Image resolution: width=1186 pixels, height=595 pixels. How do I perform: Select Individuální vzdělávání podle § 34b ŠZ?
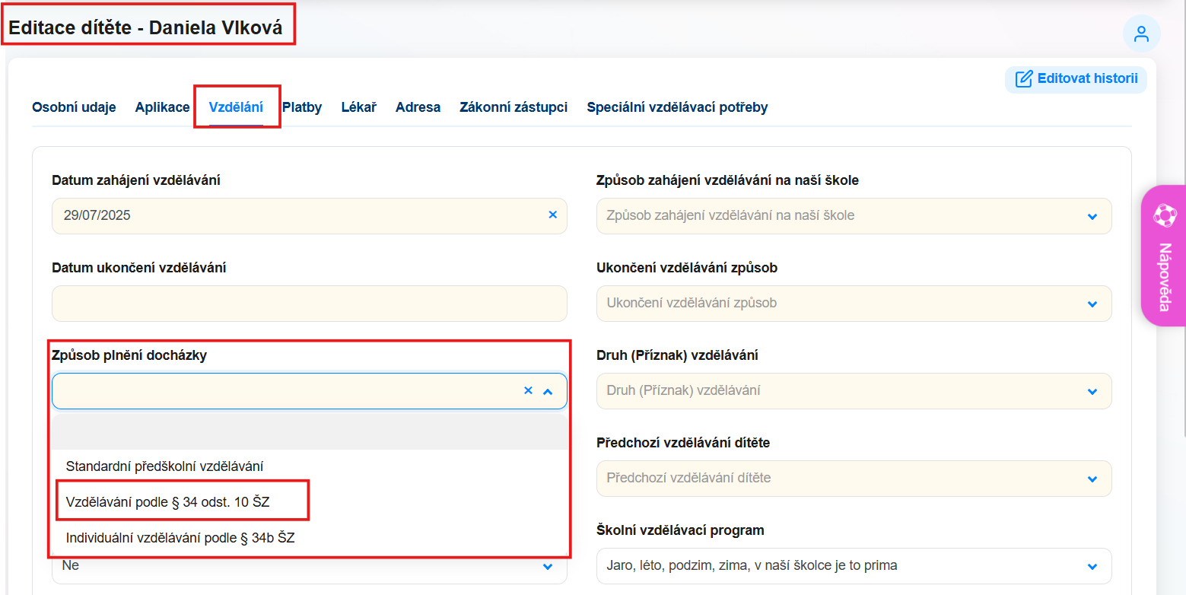[x=180, y=538]
